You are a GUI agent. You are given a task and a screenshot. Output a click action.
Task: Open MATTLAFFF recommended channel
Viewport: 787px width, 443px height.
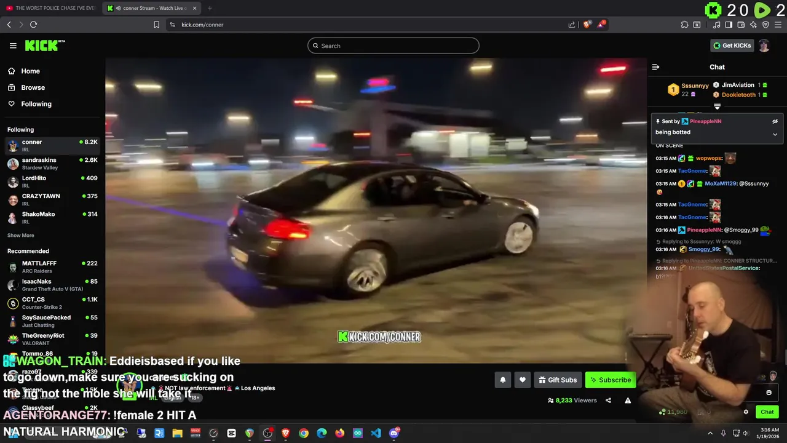pos(52,267)
